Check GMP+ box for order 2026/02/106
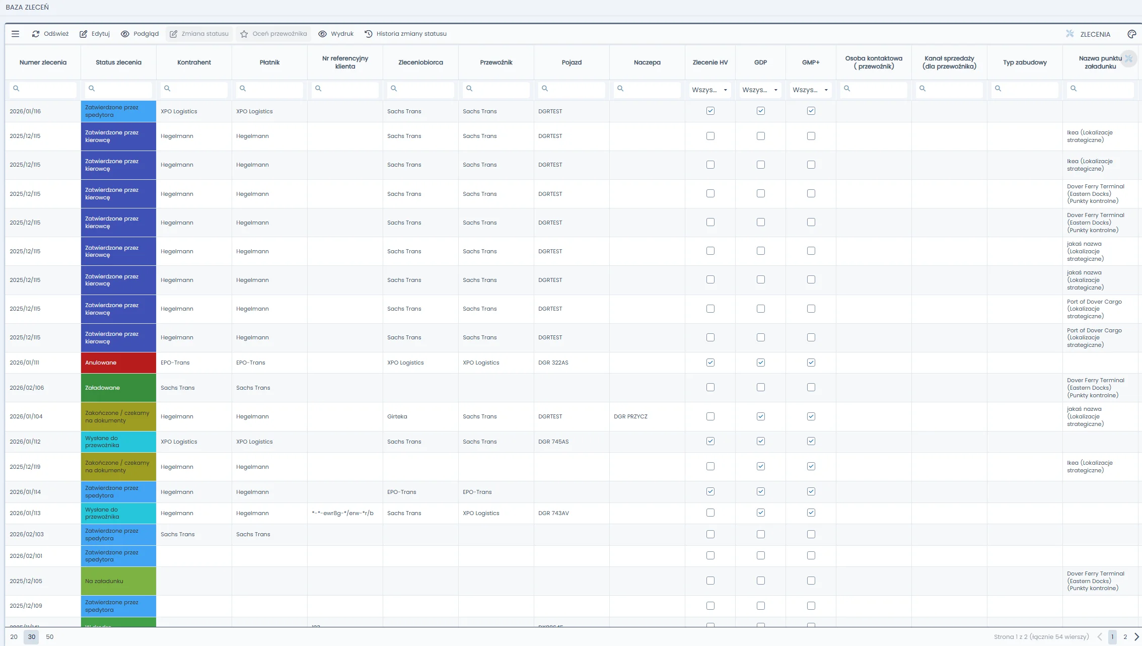Viewport: 1142px width, 646px height. tap(811, 387)
